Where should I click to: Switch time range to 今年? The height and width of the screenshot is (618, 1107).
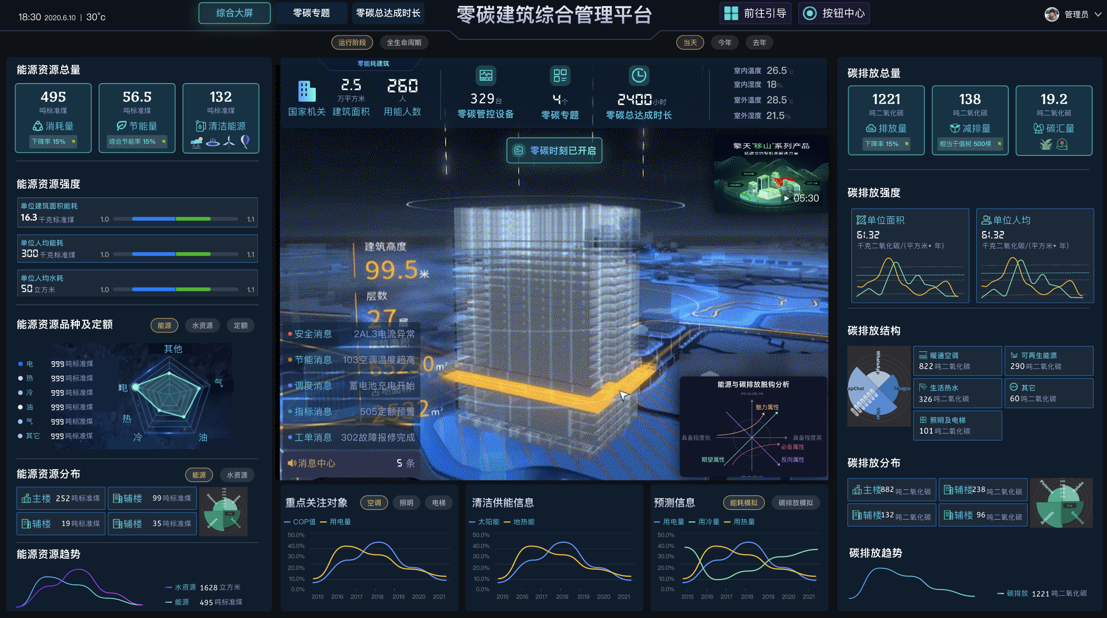[724, 42]
